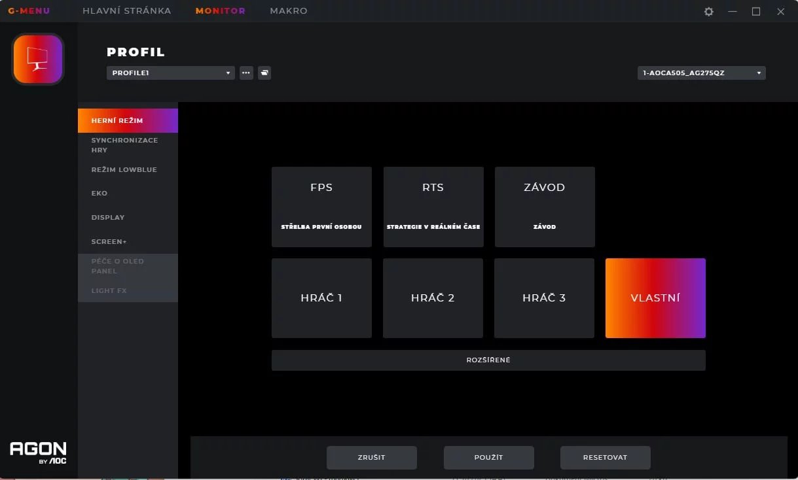The width and height of the screenshot is (798, 480).
Task: Apply changes with the POUŽÍT button
Action: pyautogui.click(x=488, y=457)
